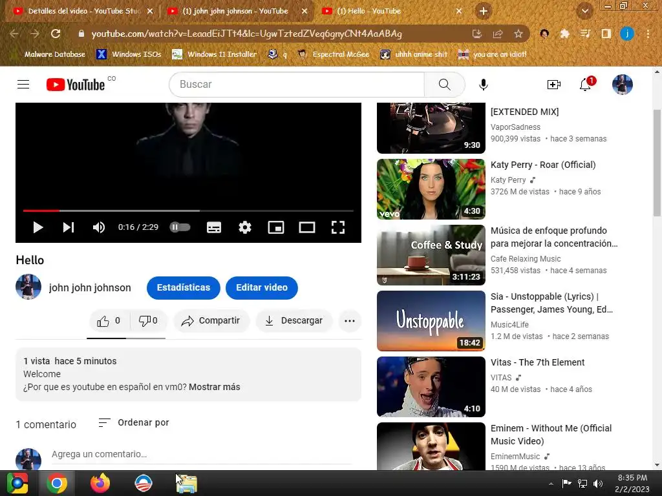Go to YouTube home via logo
Viewport: 662px width, 496px height.
tap(76, 85)
